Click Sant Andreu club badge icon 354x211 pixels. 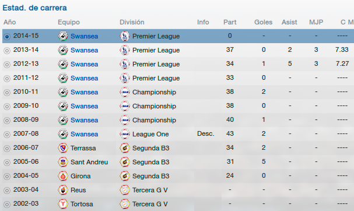click(x=63, y=162)
